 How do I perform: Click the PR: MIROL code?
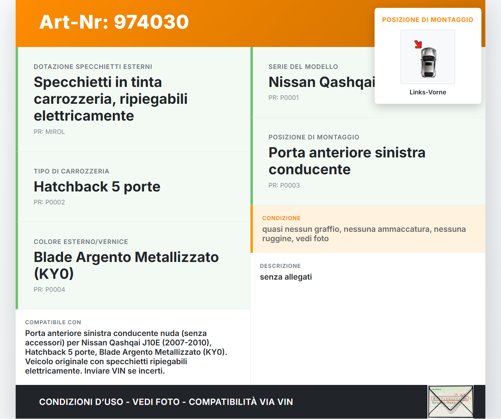point(49,132)
